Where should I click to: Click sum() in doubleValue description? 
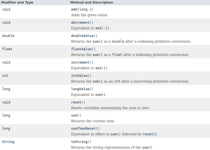(97, 42)
